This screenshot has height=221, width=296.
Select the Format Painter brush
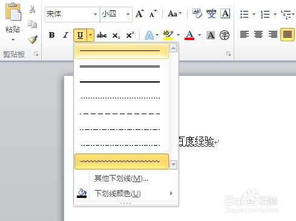pos(33,39)
